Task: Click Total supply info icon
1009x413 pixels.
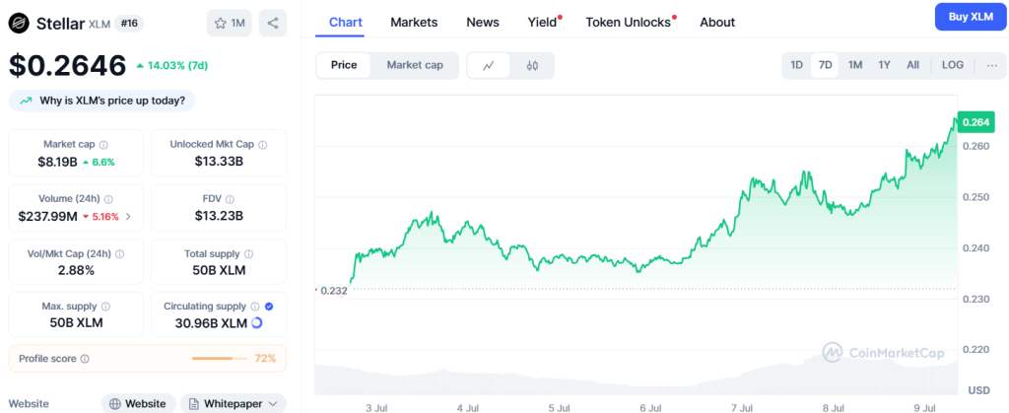Action: point(248,254)
